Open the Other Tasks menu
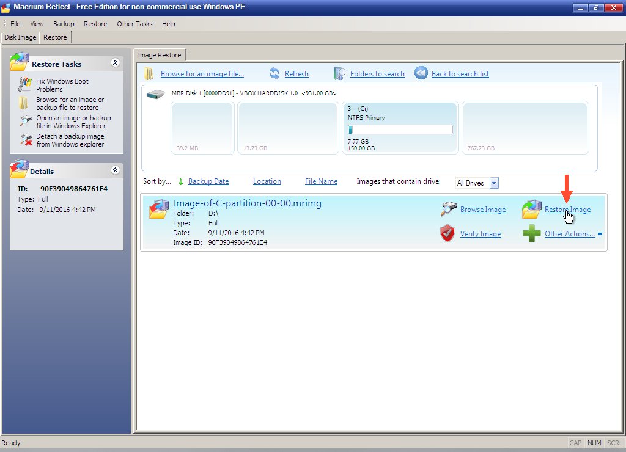Image resolution: width=626 pixels, height=452 pixels. click(x=134, y=24)
